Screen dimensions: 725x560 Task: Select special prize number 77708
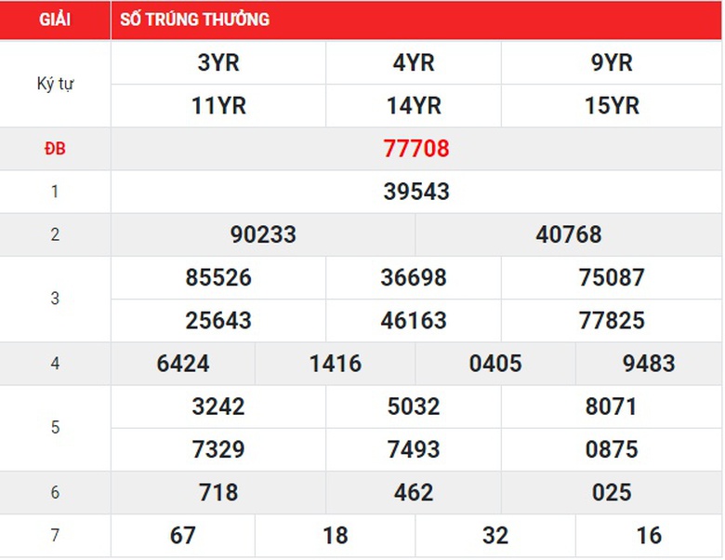pyautogui.click(x=416, y=149)
